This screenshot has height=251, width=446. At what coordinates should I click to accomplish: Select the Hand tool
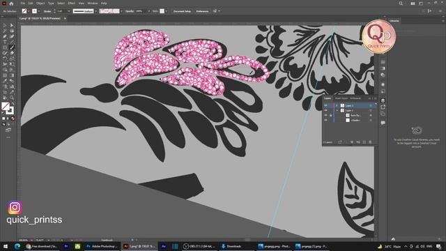pos(5,98)
